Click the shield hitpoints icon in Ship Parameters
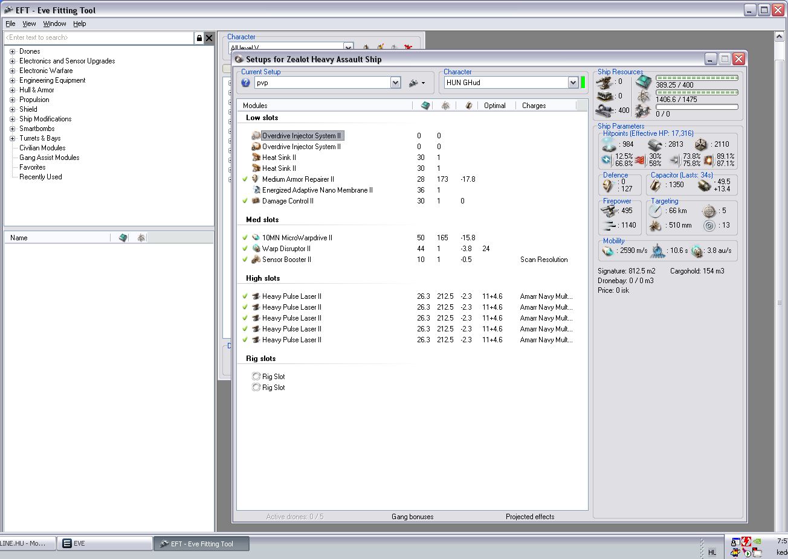Image resolution: width=788 pixels, height=559 pixels. pos(609,145)
